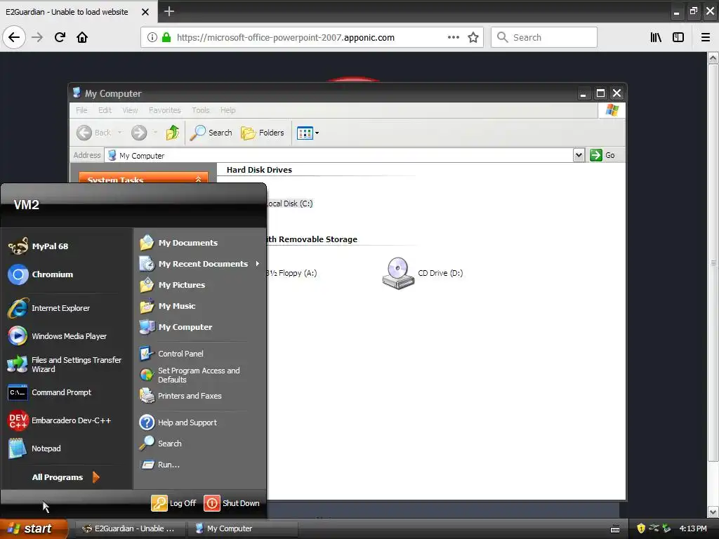Toggle Folders pane in My Computer
719x539 pixels.
pyautogui.click(x=263, y=133)
